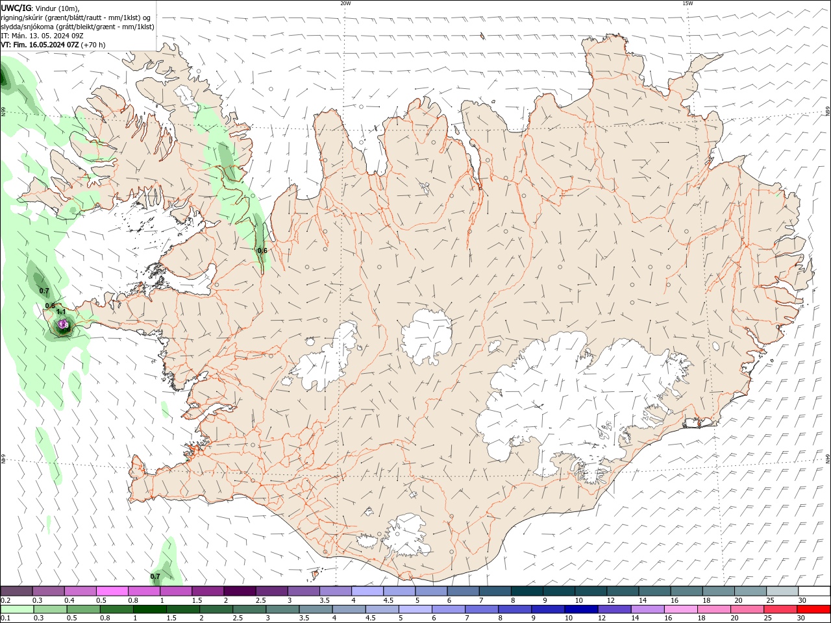Click the "0.7" value in the southern offshore rain patch
The image size is (831, 623).
(x=155, y=576)
